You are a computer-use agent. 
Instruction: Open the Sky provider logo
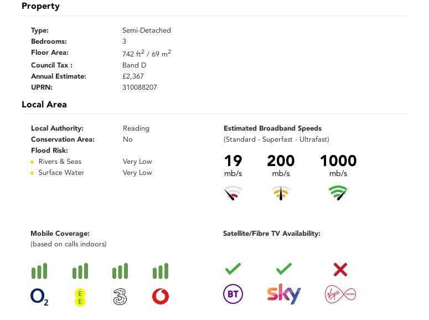(284, 294)
